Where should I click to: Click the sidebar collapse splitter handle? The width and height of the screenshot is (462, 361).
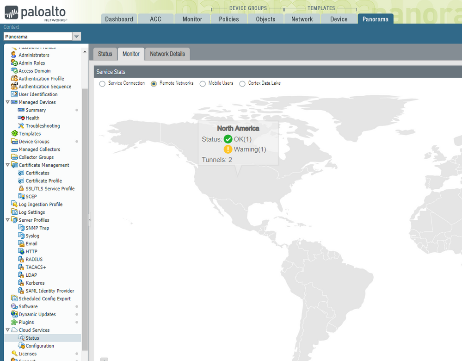click(x=89, y=220)
